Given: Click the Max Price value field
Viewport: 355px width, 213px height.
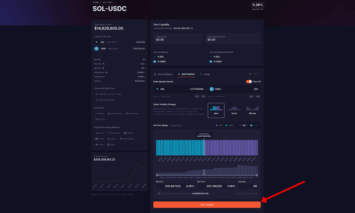Looking at the screenshot, I should click(x=210, y=186).
